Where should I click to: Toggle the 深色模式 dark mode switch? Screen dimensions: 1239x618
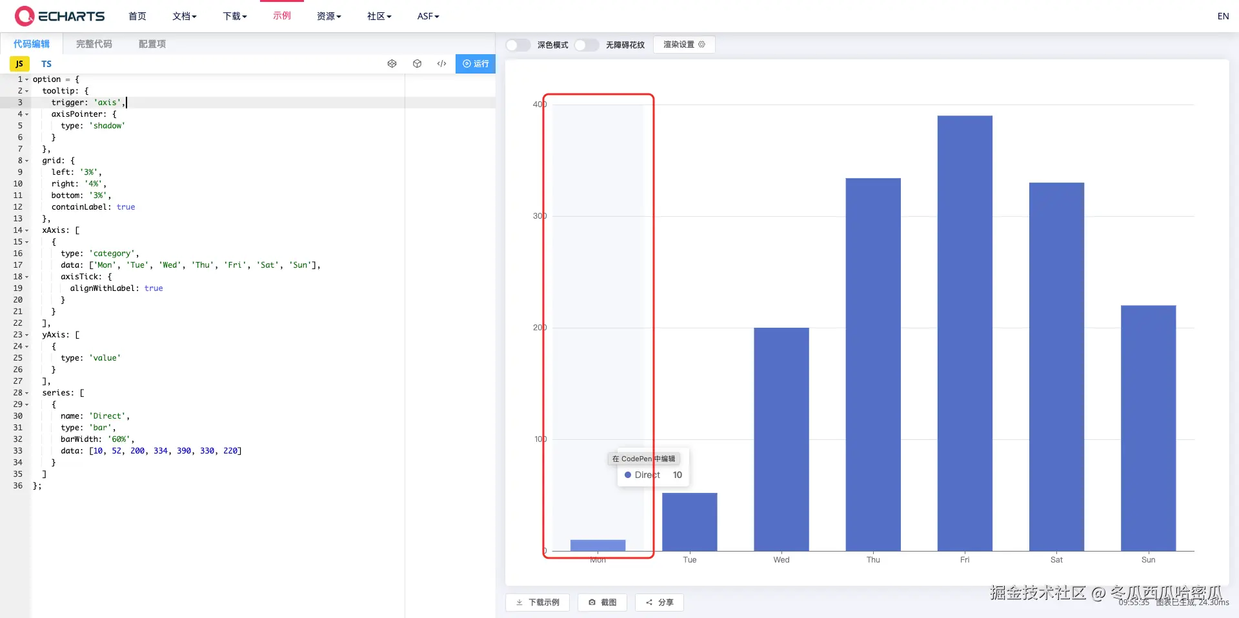[518, 45]
